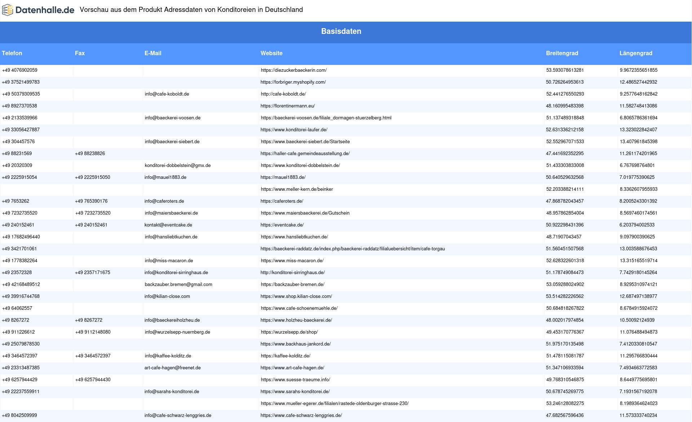The height and width of the screenshot is (422, 692).
Task: Click email konditorei-dobbelstein@gmx.de
Action: pos(178,166)
